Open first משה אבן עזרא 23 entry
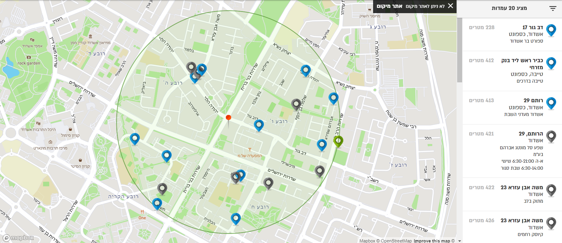This screenshot has width=562, height=243. (512, 195)
